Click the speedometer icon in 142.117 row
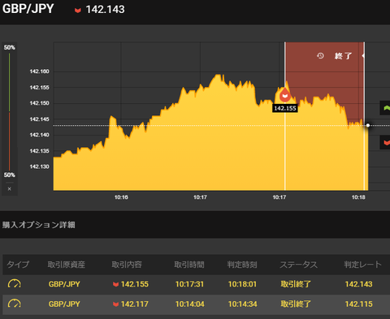 pyautogui.click(x=15, y=304)
